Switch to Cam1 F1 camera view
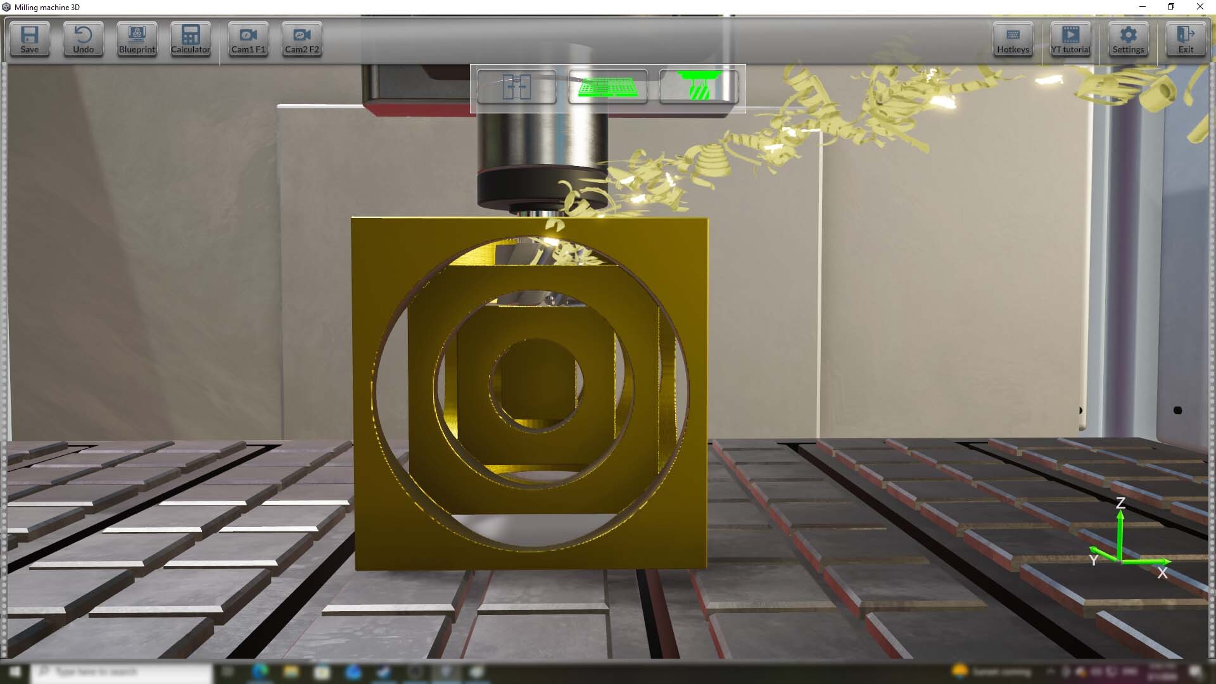The width and height of the screenshot is (1216, 684). coord(248,39)
